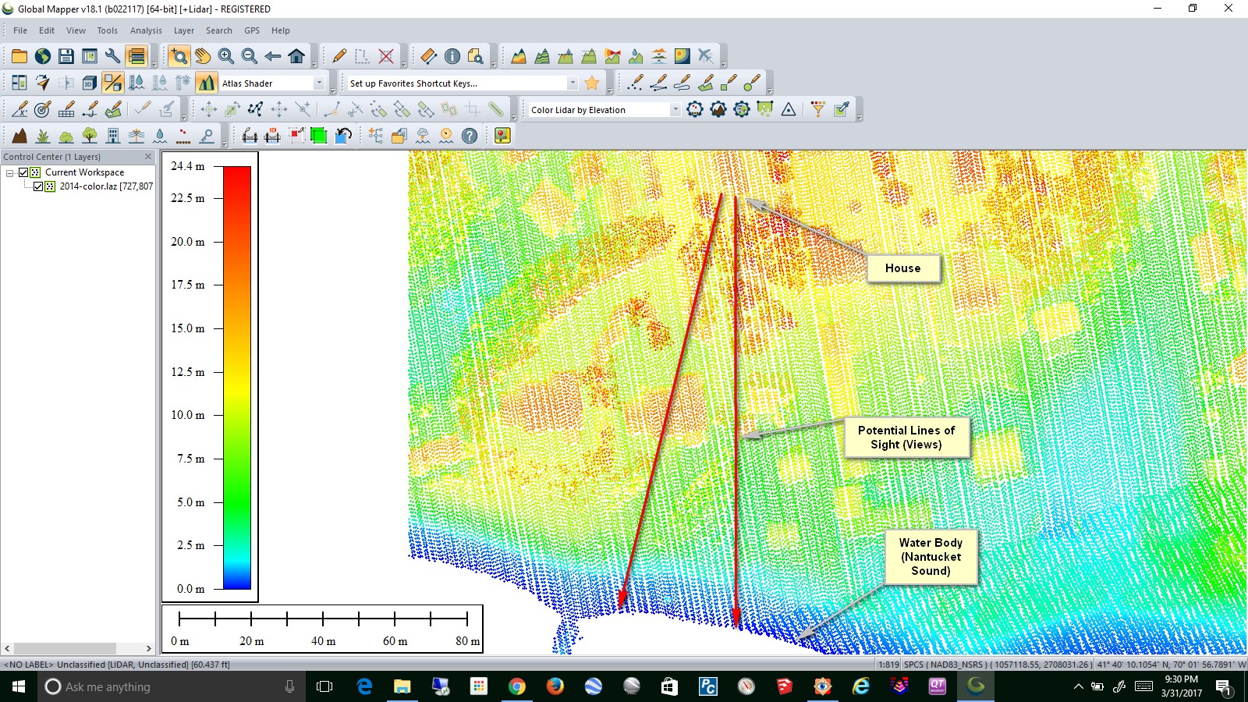
Task: Click the Lidar toolbar overflow arrow
Action: (x=859, y=118)
